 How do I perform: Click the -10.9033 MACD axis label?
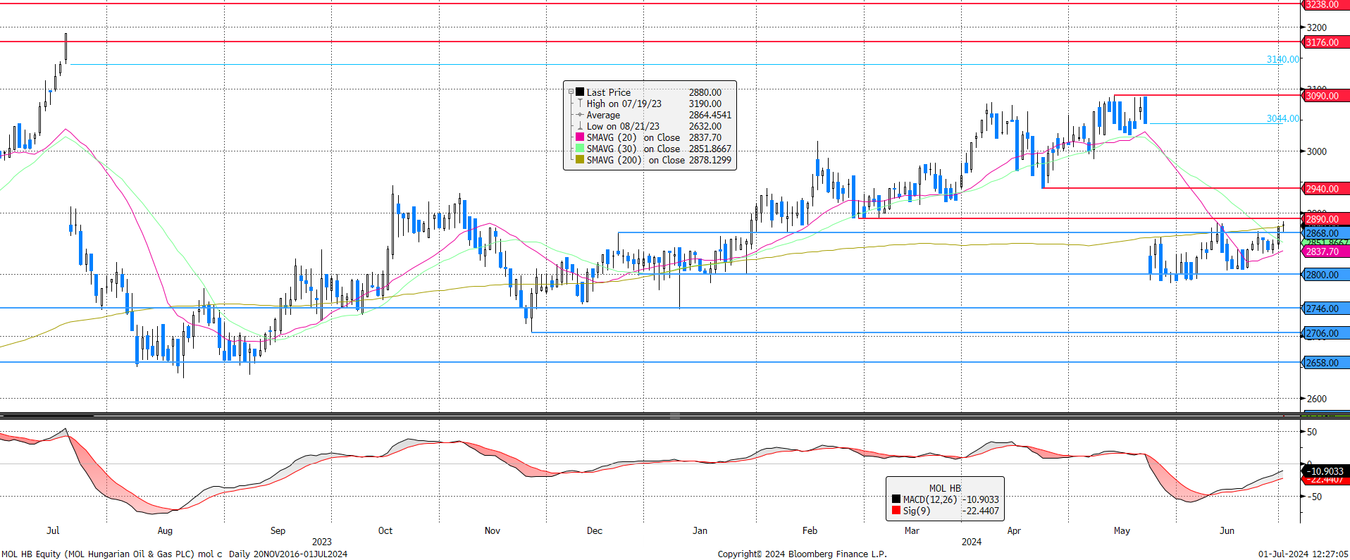[1325, 471]
